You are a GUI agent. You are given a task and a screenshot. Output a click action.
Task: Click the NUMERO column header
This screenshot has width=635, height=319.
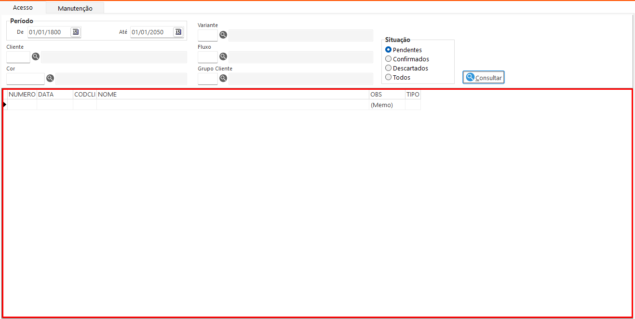22,95
